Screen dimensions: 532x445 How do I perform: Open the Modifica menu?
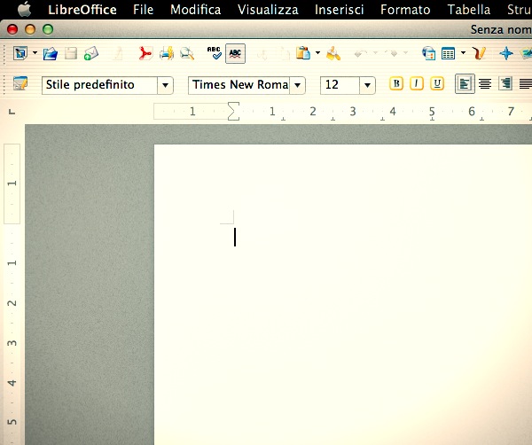tap(195, 10)
